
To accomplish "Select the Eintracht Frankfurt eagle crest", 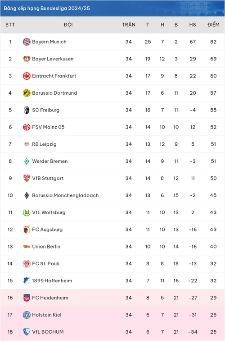I will pos(27,76).
